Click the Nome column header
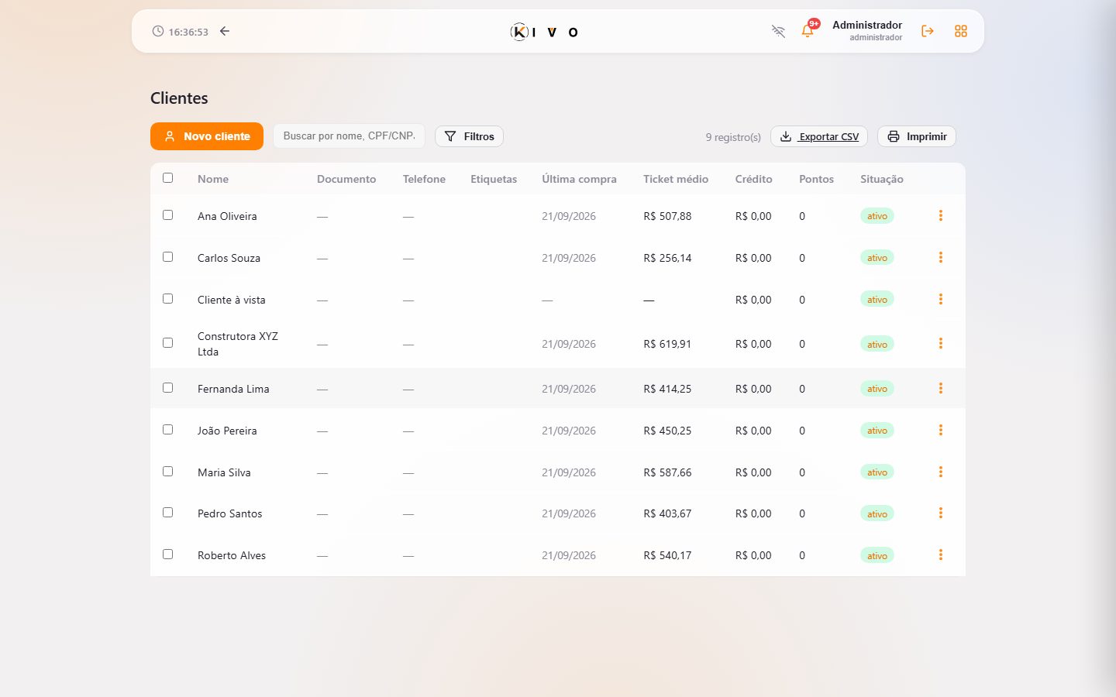The image size is (1116, 697). [x=213, y=179]
